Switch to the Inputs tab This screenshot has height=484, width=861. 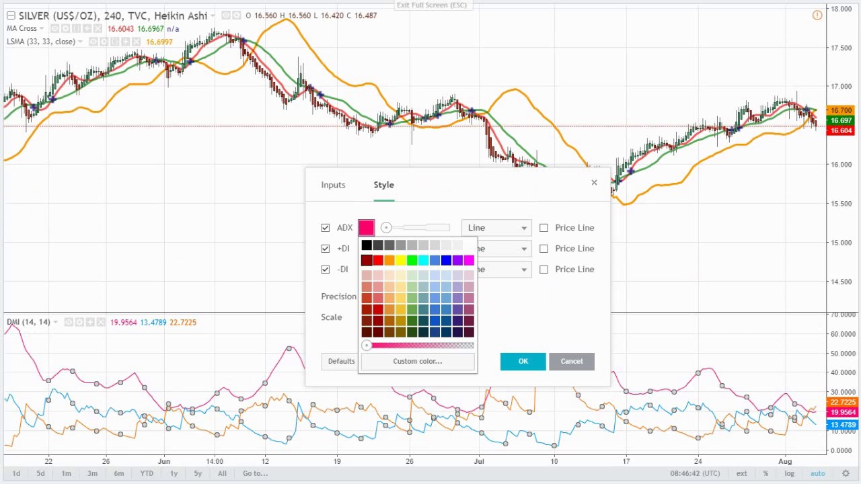point(333,185)
